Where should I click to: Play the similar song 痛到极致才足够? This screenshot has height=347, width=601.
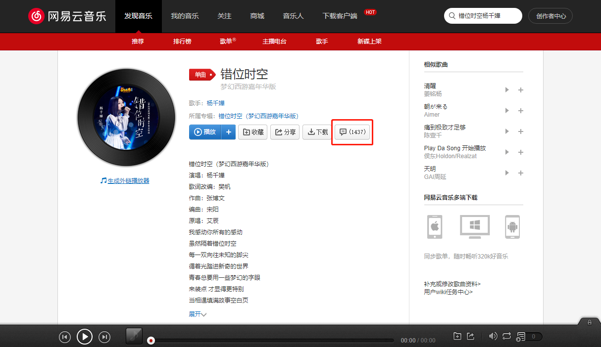point(507,131)
